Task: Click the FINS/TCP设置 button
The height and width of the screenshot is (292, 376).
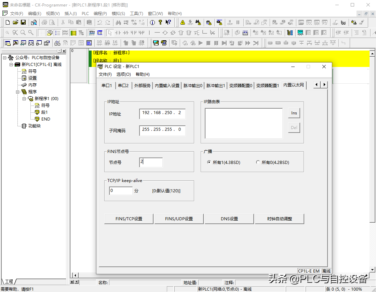Action: click(x=129, y=219)
